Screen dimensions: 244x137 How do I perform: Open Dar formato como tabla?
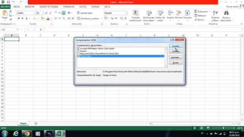[149, 16]
